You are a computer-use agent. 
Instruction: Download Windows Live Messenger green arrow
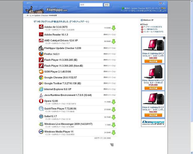coord(114,125)
